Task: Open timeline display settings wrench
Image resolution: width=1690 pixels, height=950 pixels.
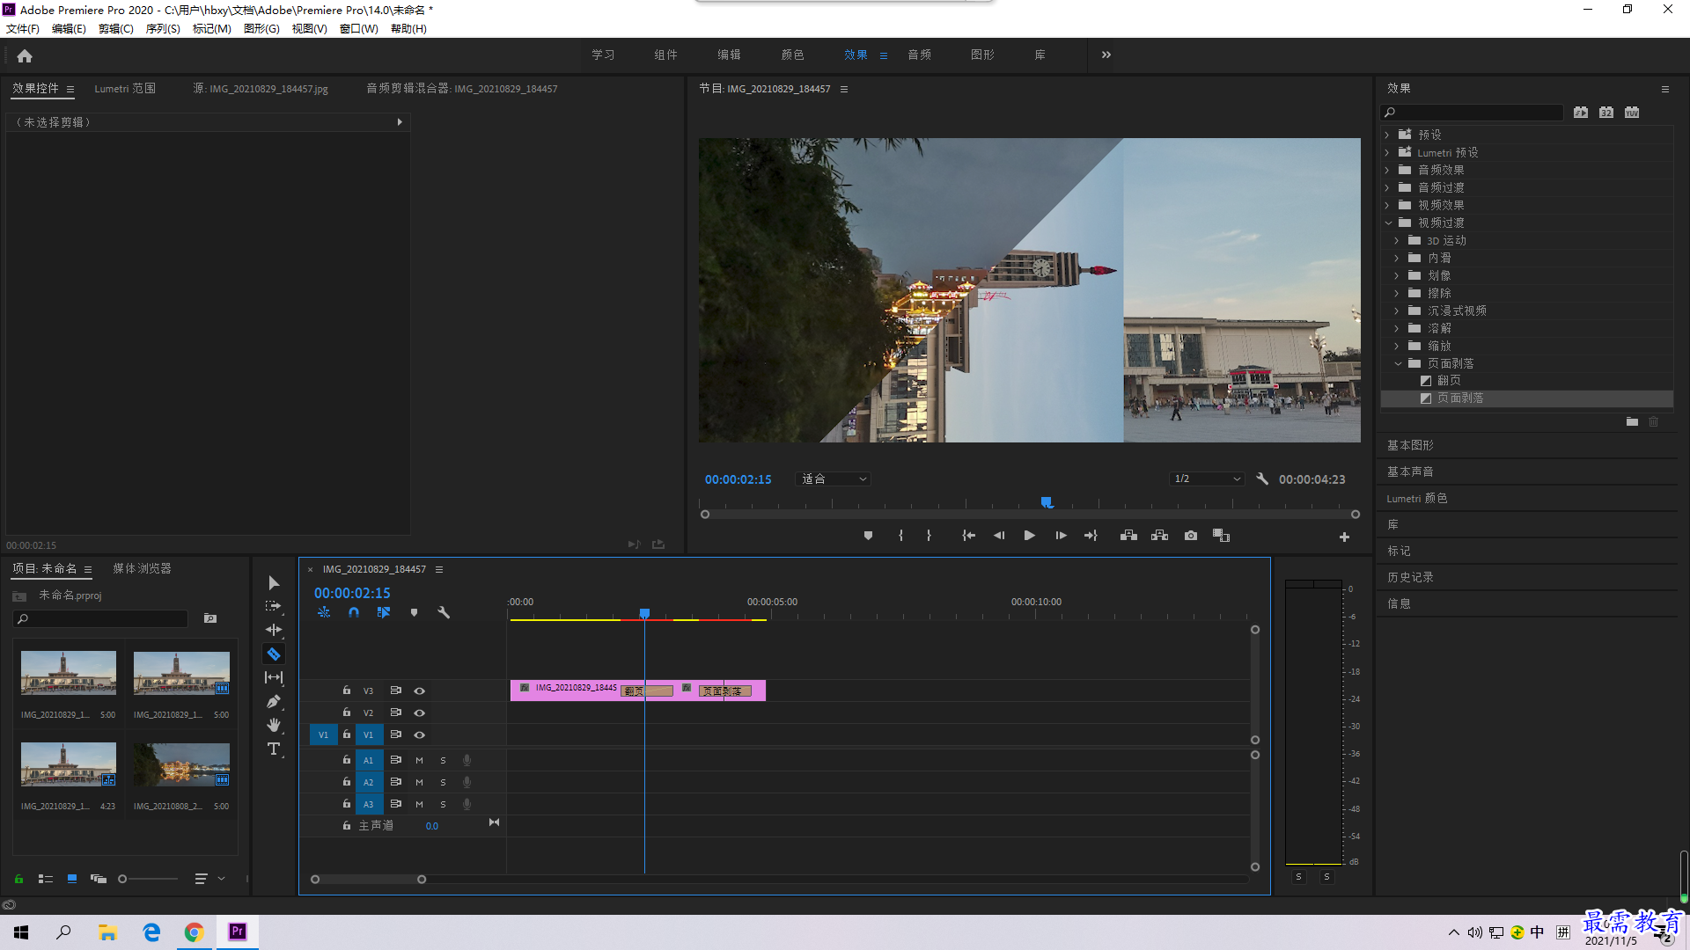Action: tap(444, 612)
